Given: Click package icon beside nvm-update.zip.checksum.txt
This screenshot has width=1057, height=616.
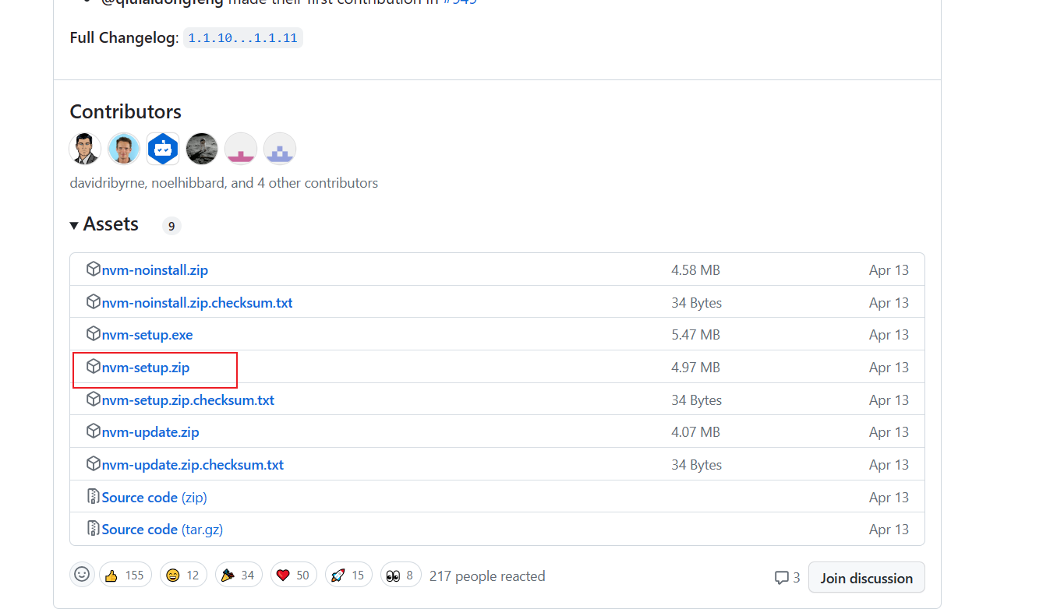Looking at the screenshot, I should pos(94,464).
